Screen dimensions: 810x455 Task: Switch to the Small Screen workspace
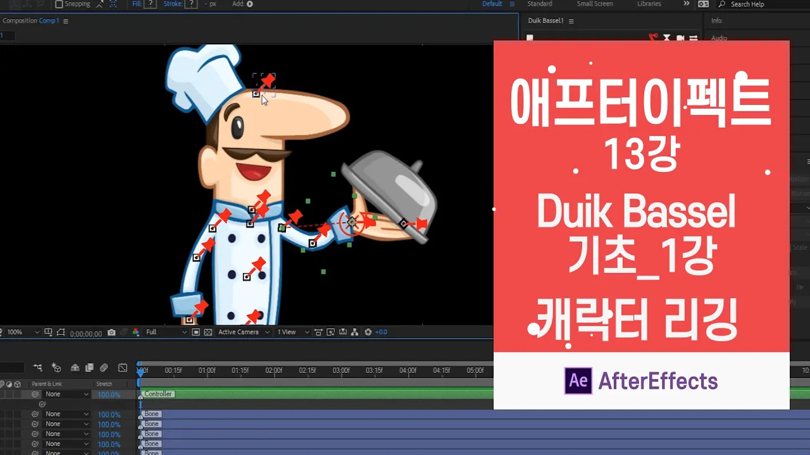595,4
